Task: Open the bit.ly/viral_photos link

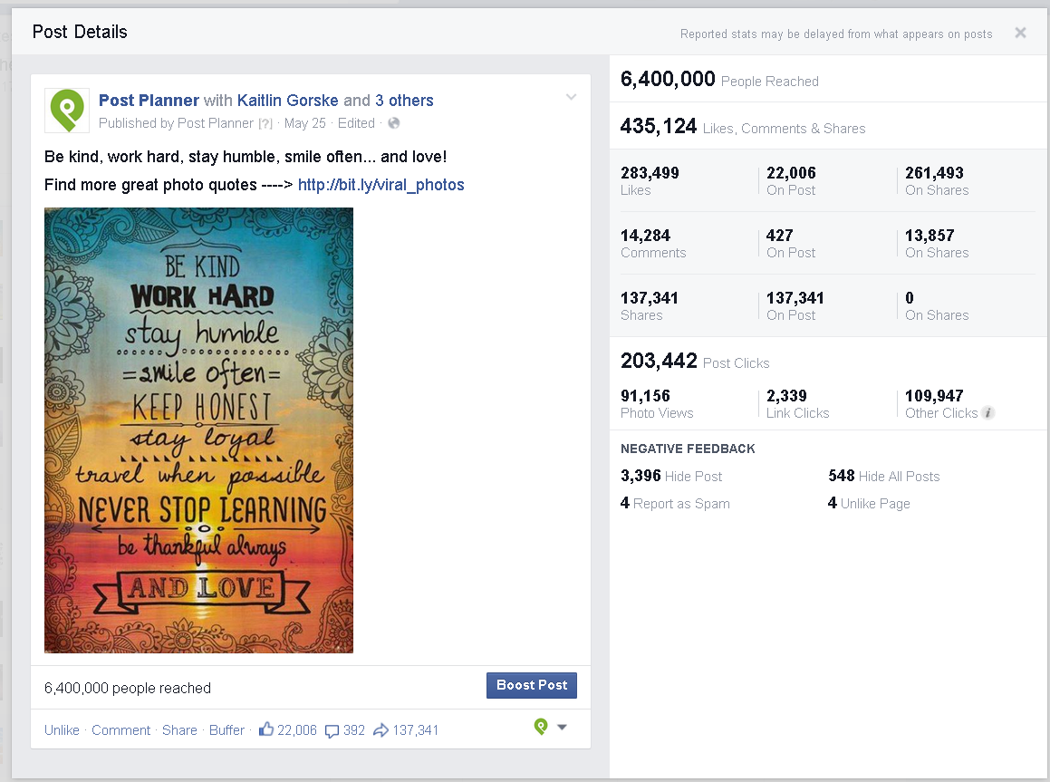Action: pyautogui.click(x=381, y=185)
